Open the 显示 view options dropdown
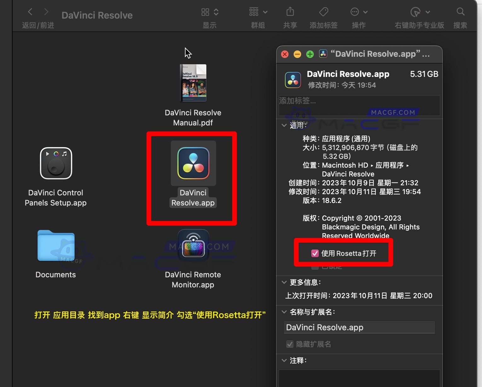The width and height of the screenshot is (482, 387). (x=209, y=12)
